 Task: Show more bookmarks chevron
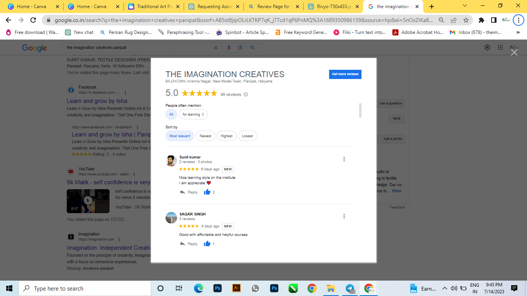coord(518,32)
